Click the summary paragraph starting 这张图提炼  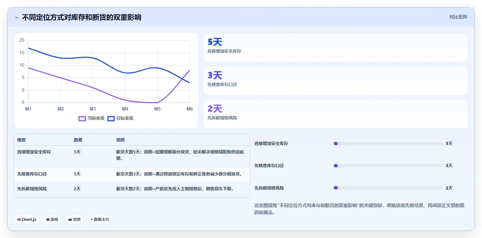(x=359, y=209)
